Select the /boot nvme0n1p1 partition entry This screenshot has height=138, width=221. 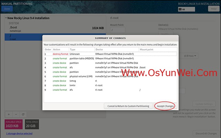(x=55, y=29)
